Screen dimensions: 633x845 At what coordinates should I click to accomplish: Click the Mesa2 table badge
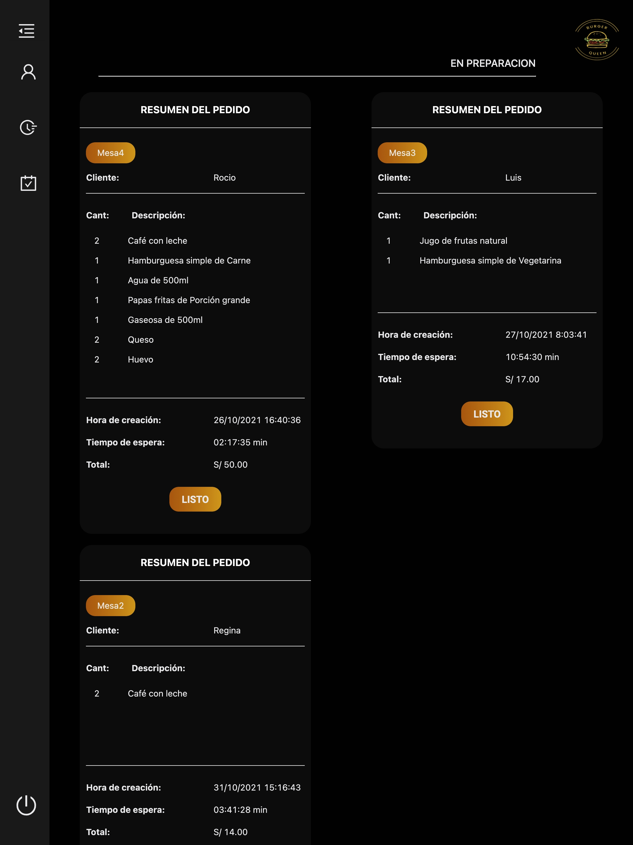tap(110, 606)
